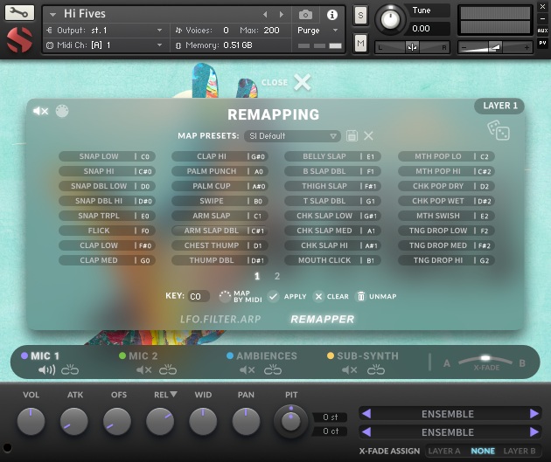The image size is (551, 462).
Task: Select next lower Ensemble with right arrow
Action: tap(534, 431)
